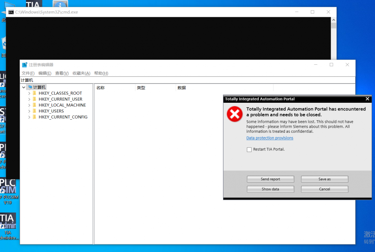Image resolution: width=375 pixels, height=252 pixels.
Task: Open the 帮助(H) menu
Action: click(101, 73)
